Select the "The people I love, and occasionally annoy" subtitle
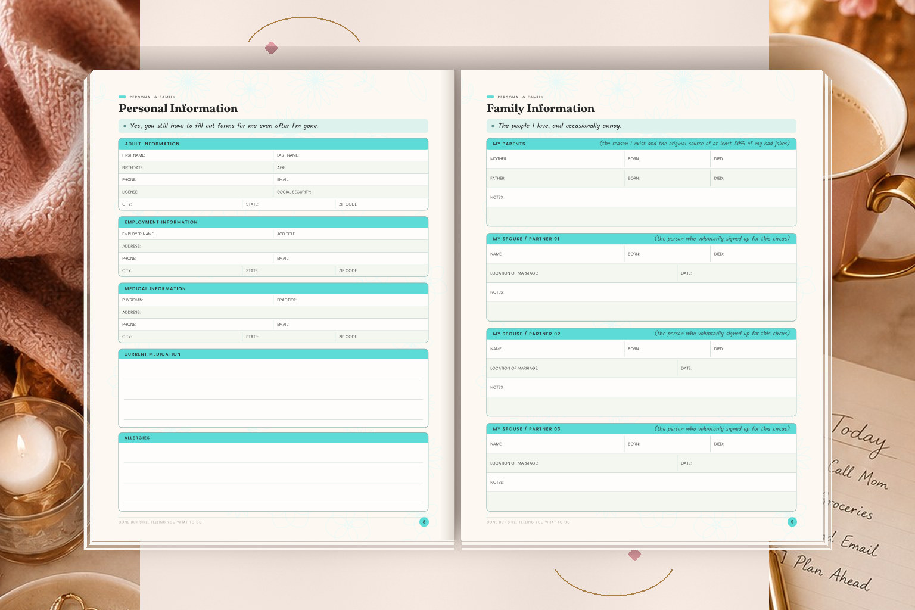This screenshot has width=915, height=610. (559, 126)
